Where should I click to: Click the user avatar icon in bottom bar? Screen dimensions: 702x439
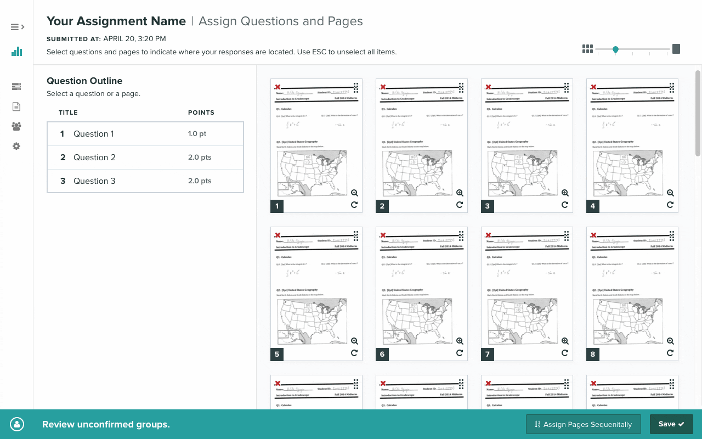tap(17, 424)
